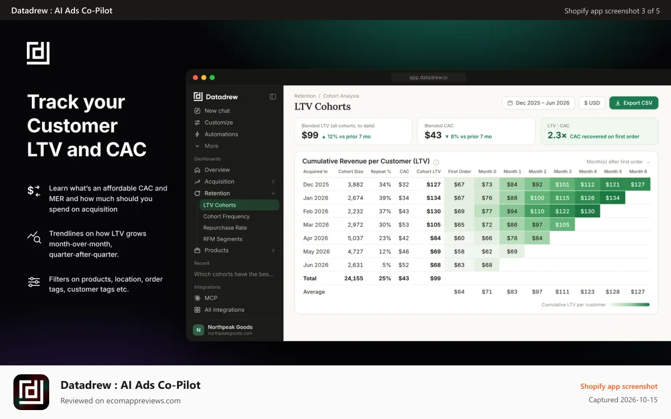Click the Apr 2026 cohort size 5,037
The height and width of the screenshot is (419, 671).
[356, 238]
